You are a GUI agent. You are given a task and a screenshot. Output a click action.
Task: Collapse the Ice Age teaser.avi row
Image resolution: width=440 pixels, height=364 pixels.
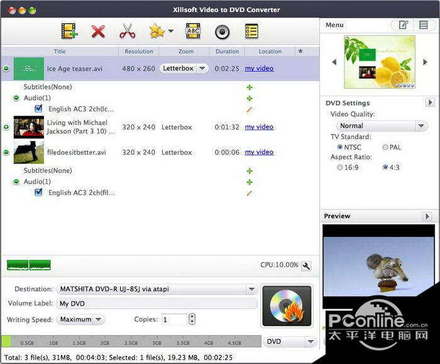[x=6, y=69]
